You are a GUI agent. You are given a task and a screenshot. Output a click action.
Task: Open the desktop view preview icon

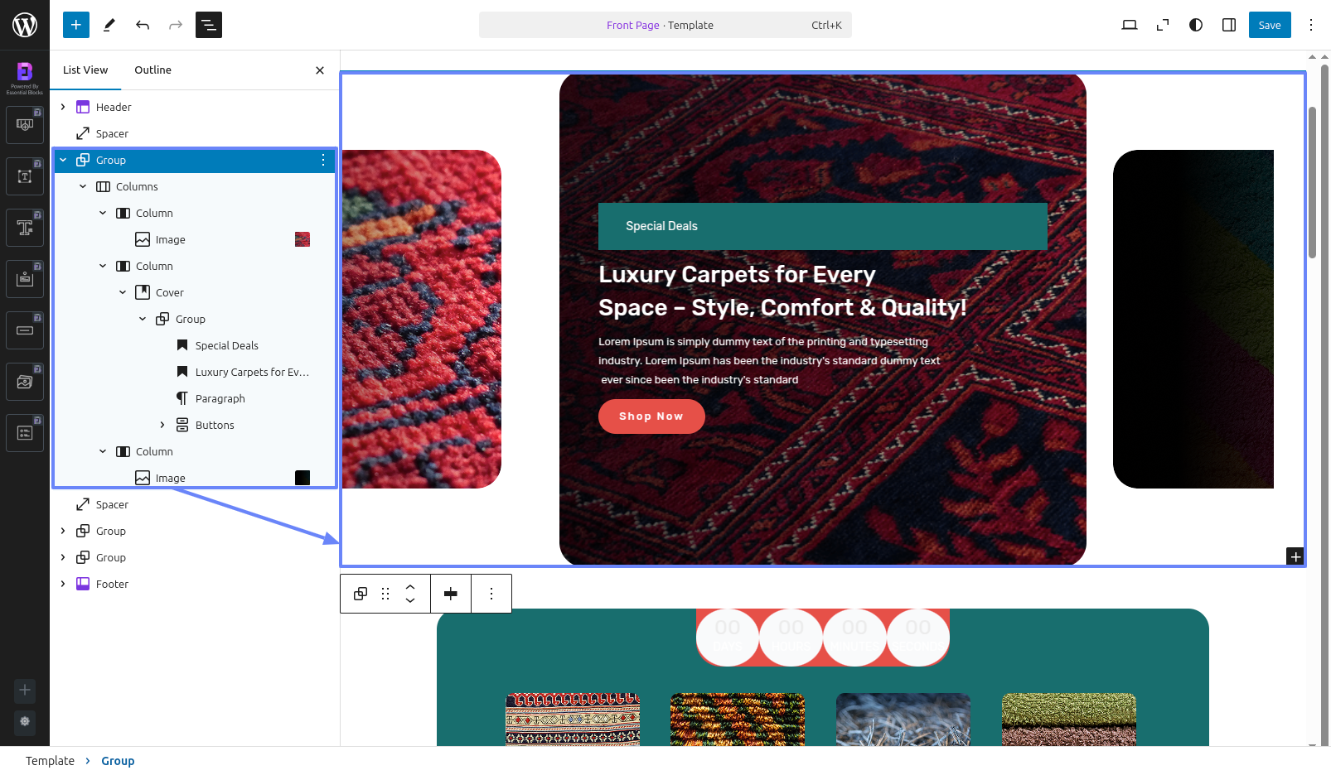click(x=1130, y=25)
